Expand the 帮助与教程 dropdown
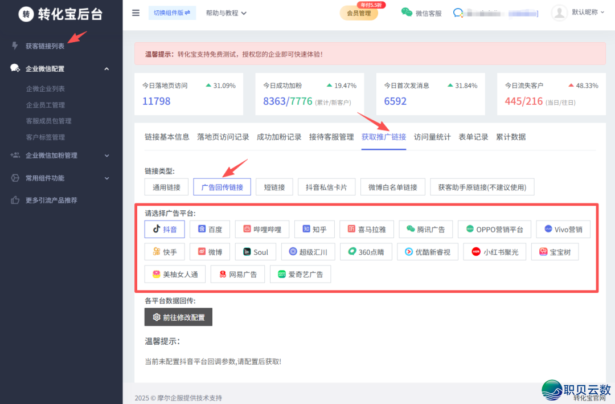Image resolution: width=615 pixels, height=404 pixels. click(x=225, y=13)
